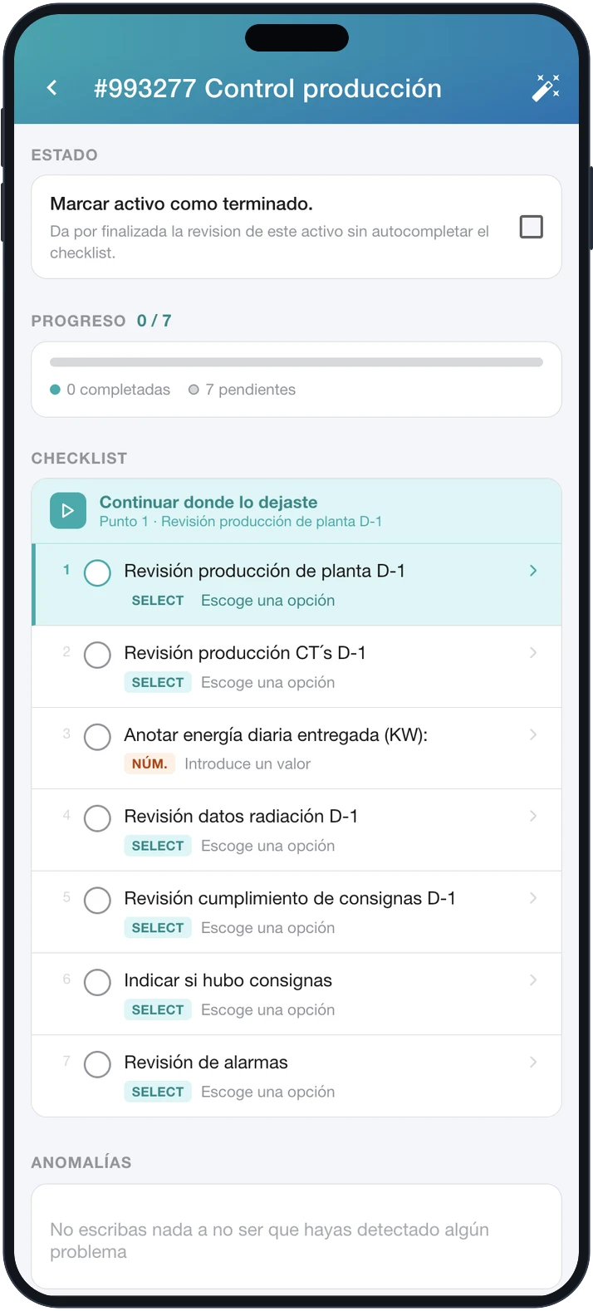Check the Marcar activo como terminado checkbox
The height and width of the screenshot is (1311, 593).
tap(532, 227)
